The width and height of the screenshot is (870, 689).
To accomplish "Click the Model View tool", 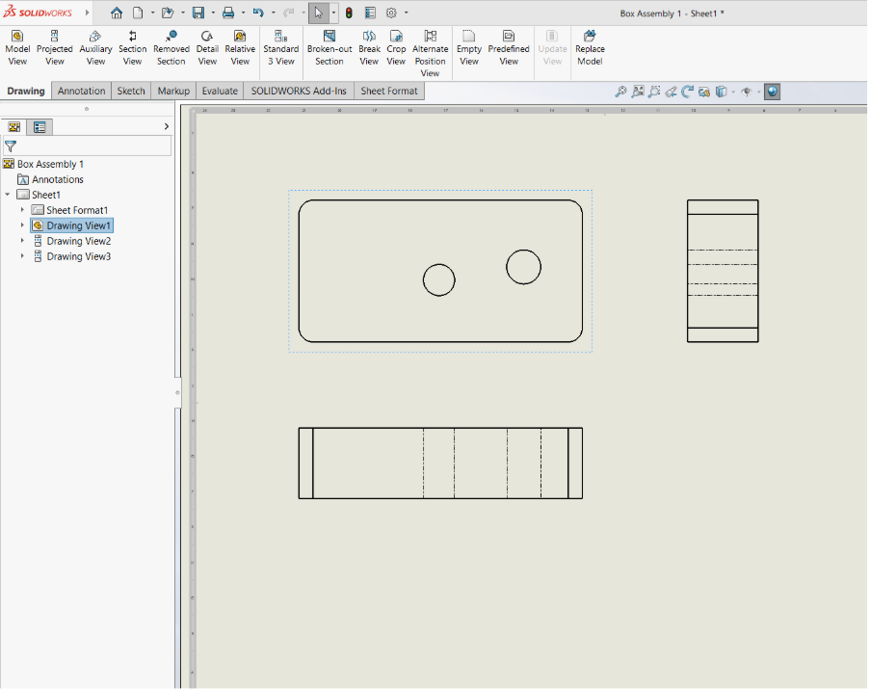I will click(x=17, y=48).
